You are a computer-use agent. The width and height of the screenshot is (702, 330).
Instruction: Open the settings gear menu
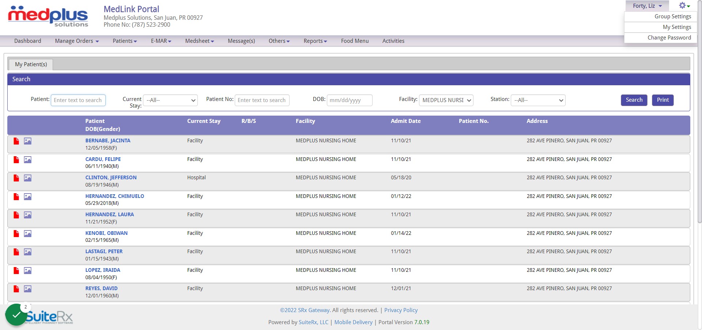pos(684,5)
